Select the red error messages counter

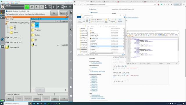3,11
